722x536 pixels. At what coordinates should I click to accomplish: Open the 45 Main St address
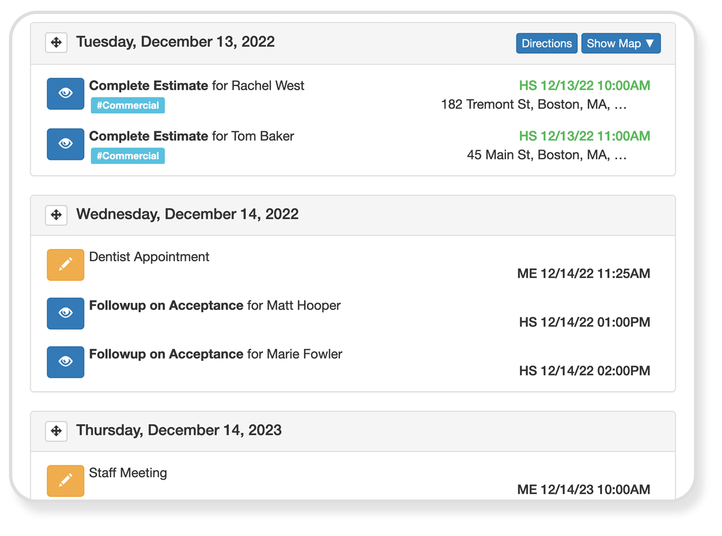pos(546,155)
